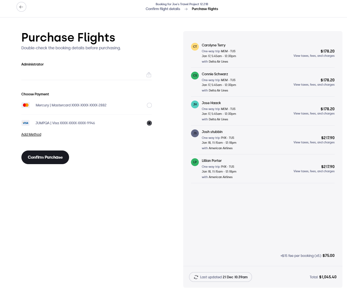The width and height of the screenshot is (347, 289).
Task: View taxes and fees for Jose Haack
Action: coord(314,114)
